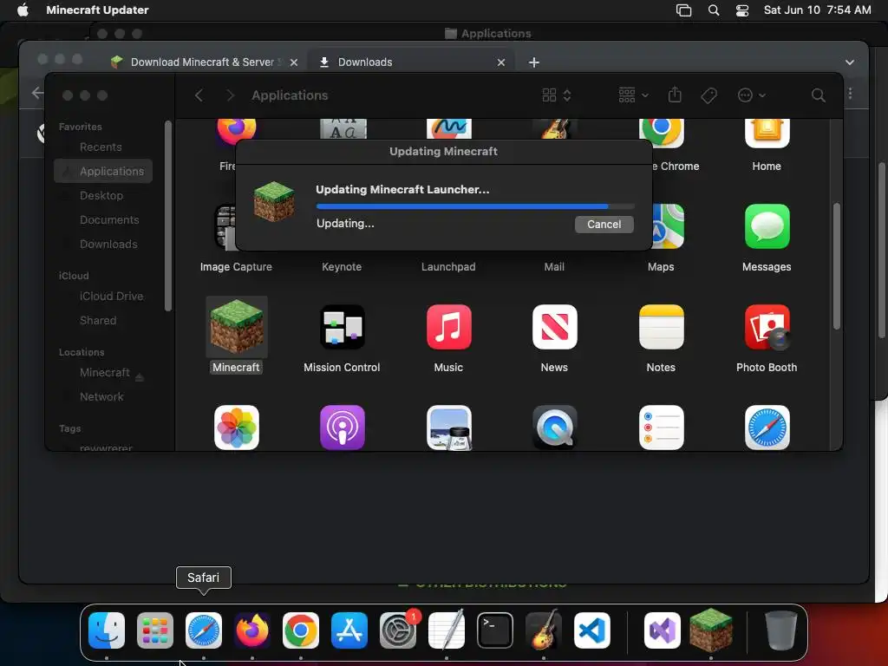Select the Launchpad label in Finder
This screenshot has width=888, height=666.
pos(448,267)
